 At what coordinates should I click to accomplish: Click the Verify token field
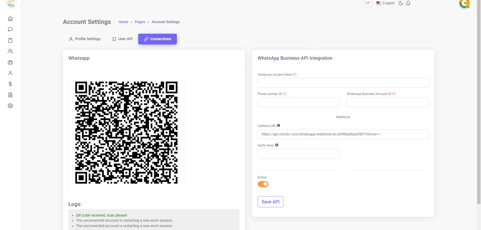298,154
